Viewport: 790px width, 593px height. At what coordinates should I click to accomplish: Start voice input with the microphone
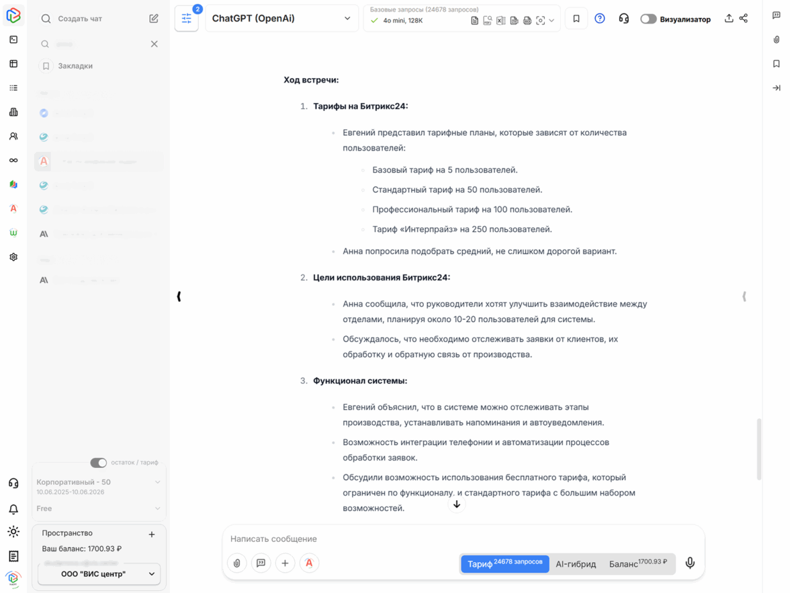pyautogui.click(x=691, y=563)
